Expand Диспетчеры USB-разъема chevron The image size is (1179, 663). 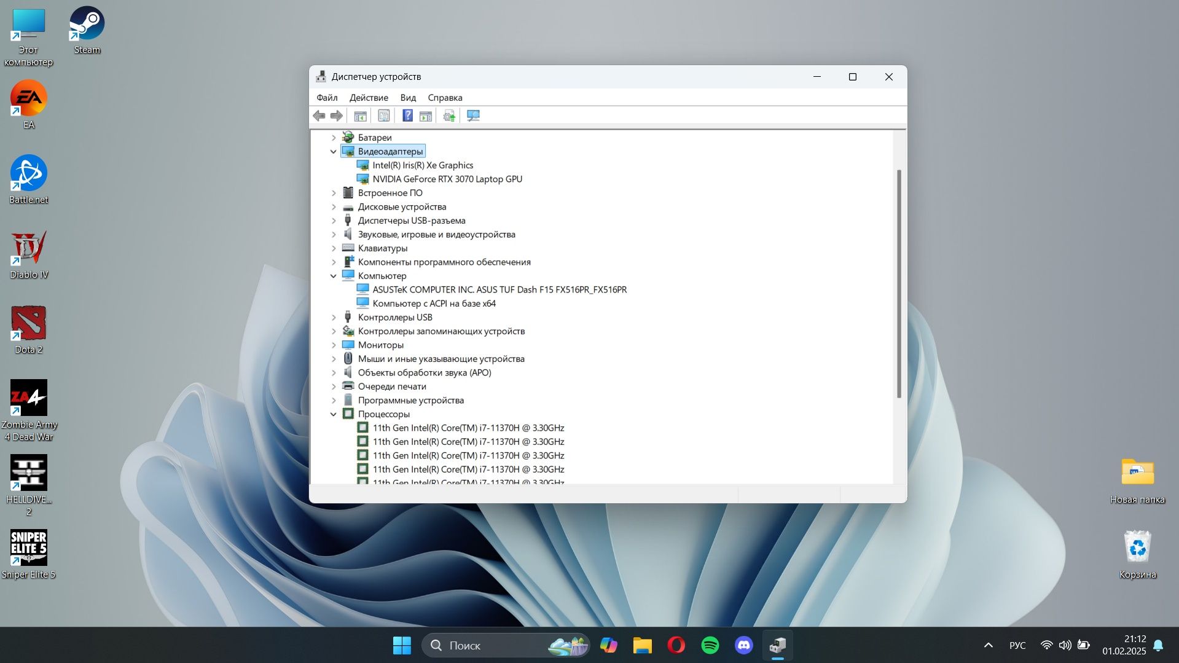point(334,221)
